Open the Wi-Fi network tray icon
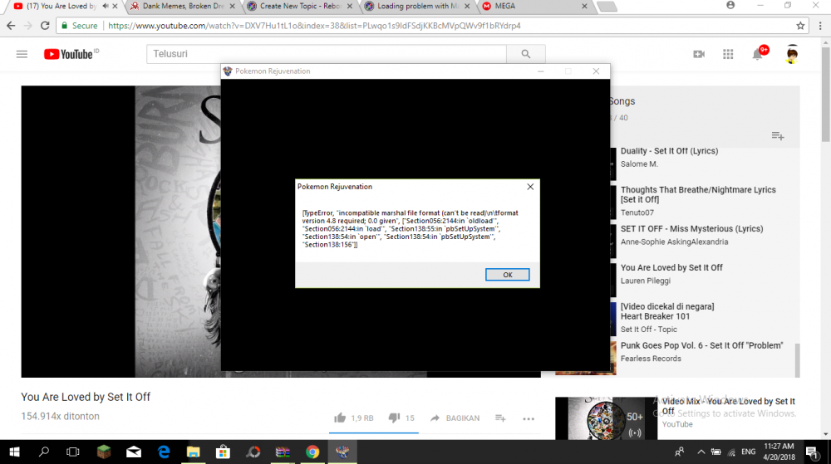831x464 pixels. (731, 452)
